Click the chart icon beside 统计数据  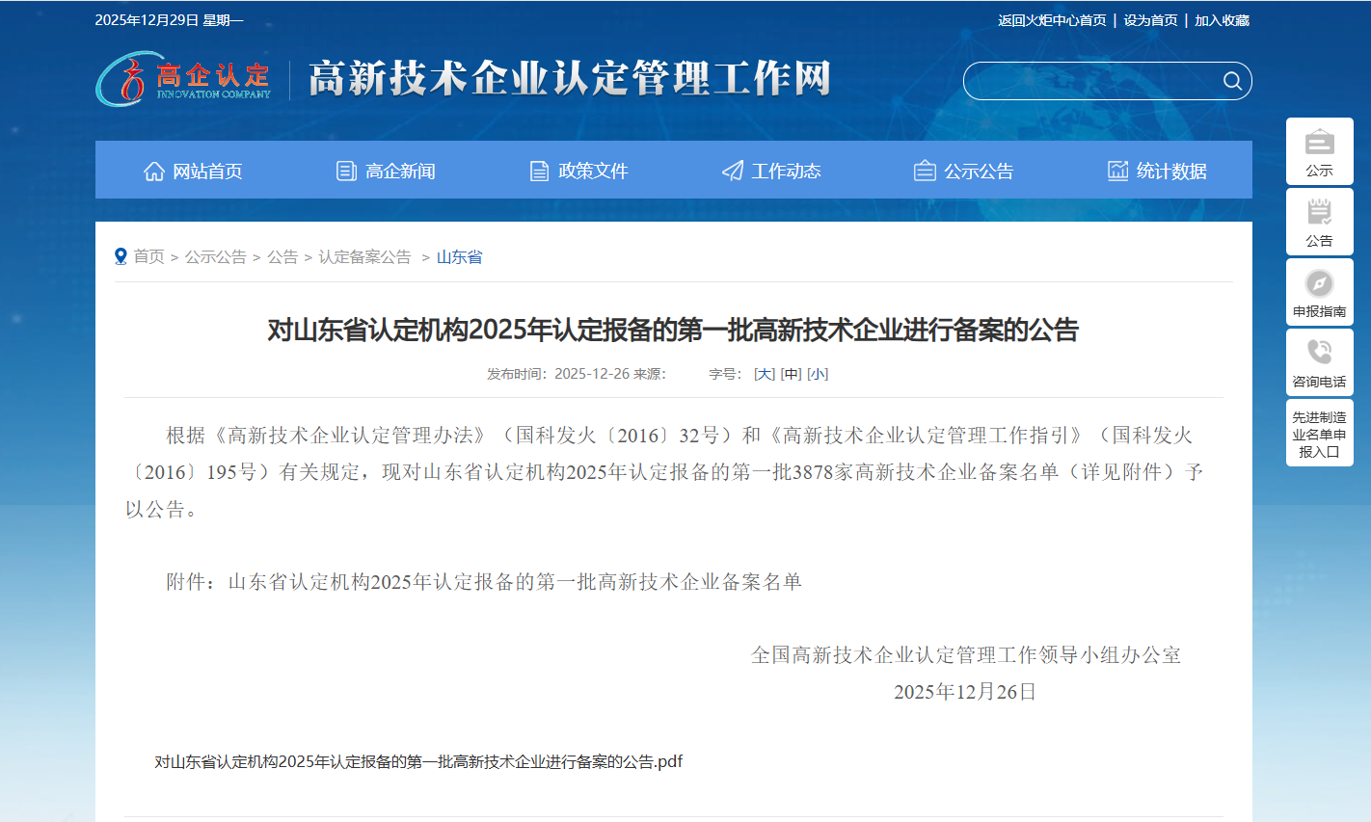[x=1117, y=170]
